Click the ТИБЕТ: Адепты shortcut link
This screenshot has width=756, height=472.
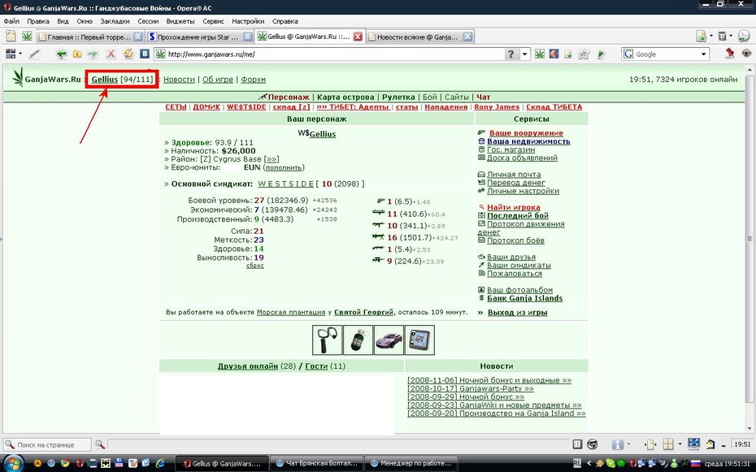click(353, 107)
